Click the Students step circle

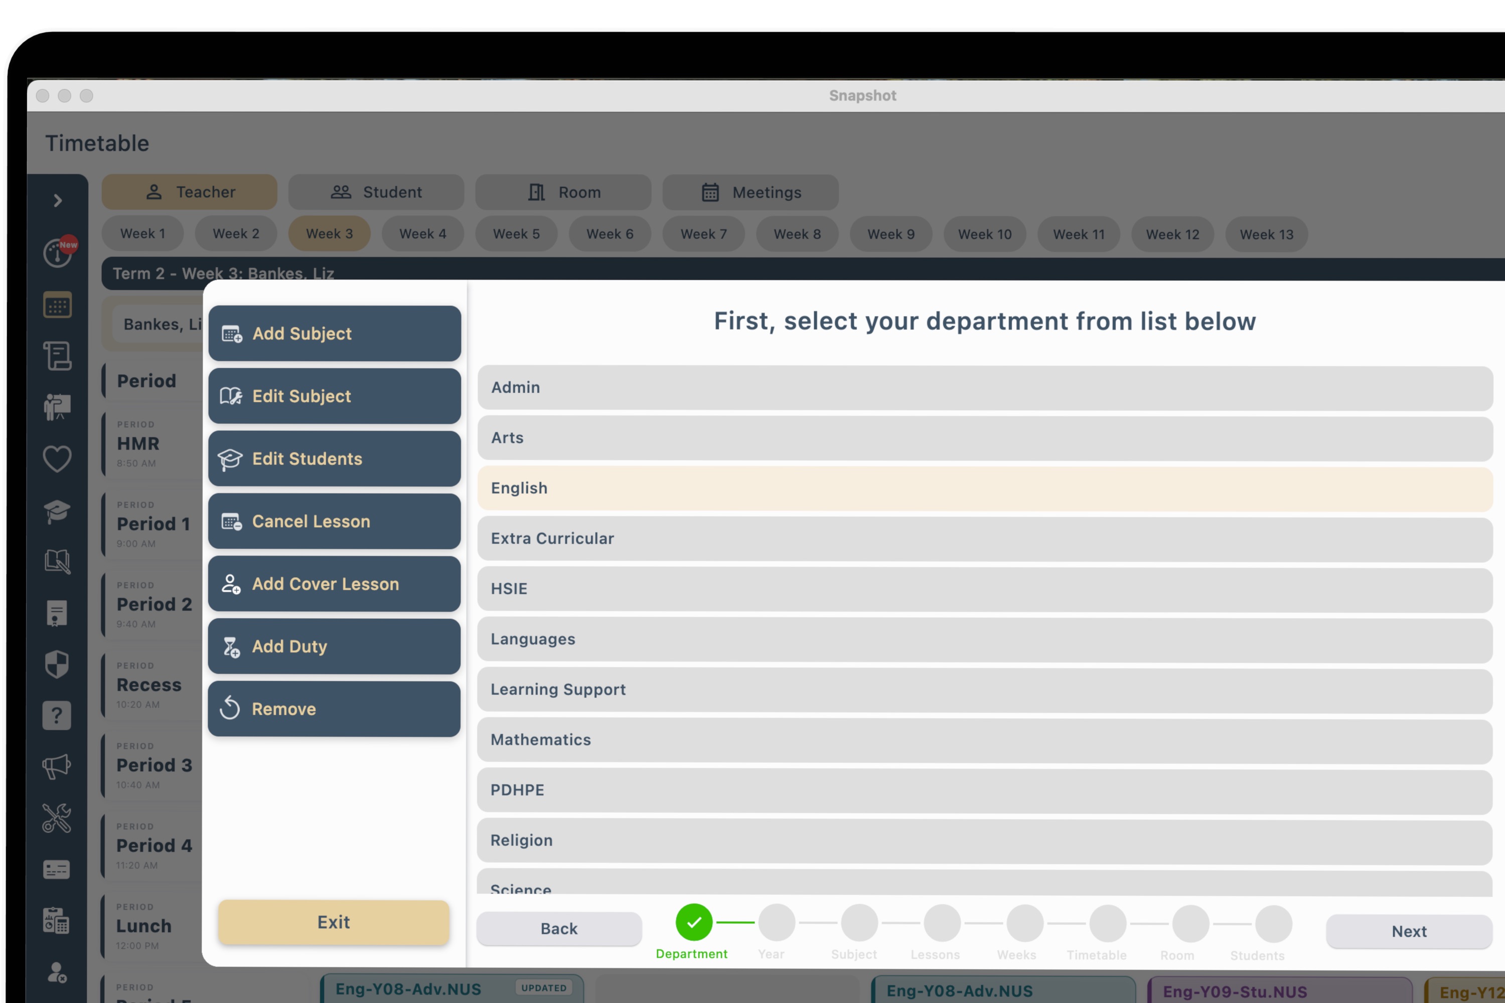tap(1273, 924)
